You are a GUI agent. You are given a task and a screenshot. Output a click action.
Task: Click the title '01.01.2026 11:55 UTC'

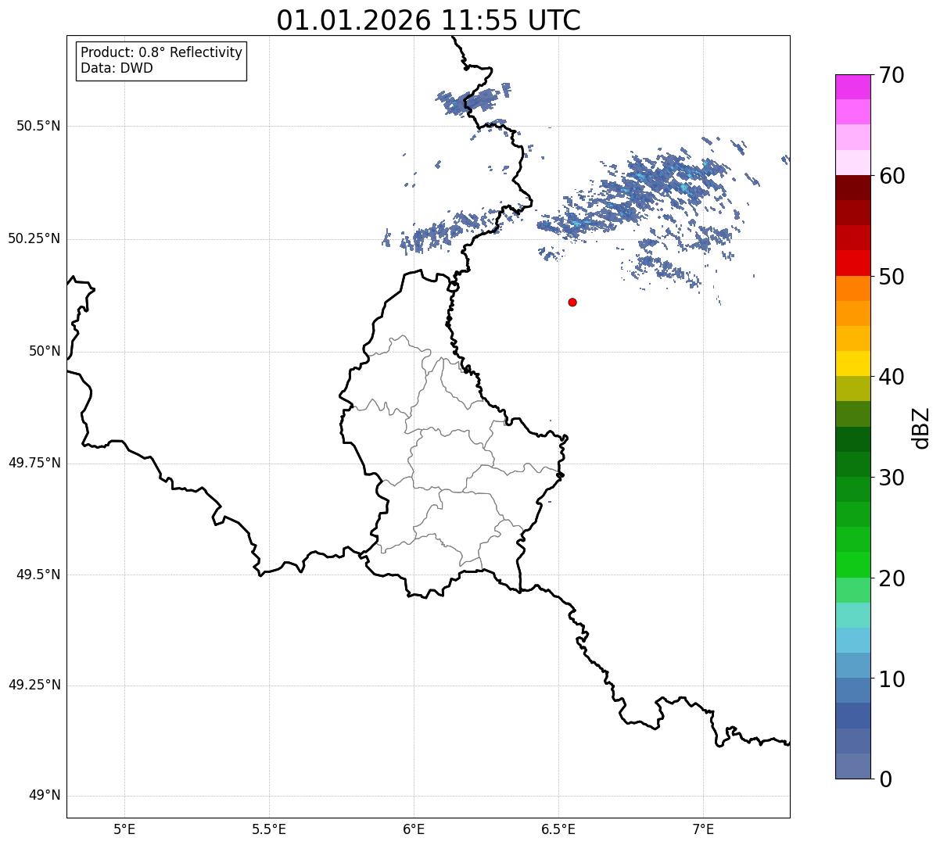pos(429,20)
